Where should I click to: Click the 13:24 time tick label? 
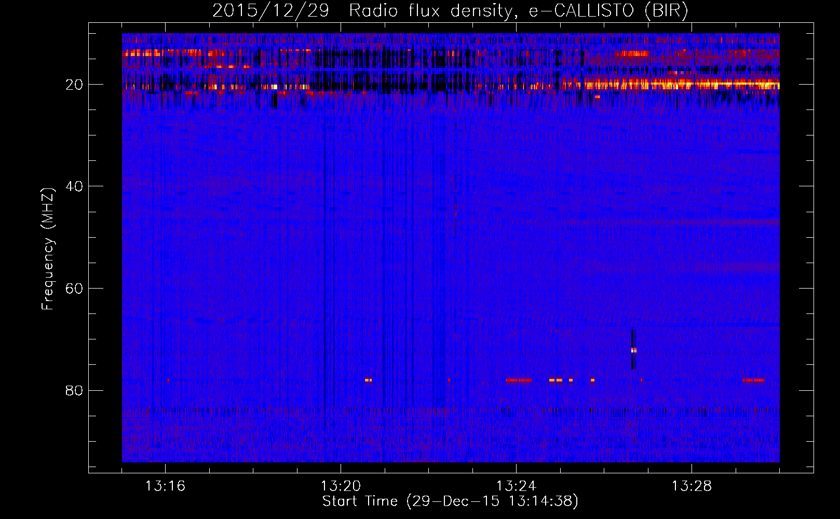[x=517, y=486]
